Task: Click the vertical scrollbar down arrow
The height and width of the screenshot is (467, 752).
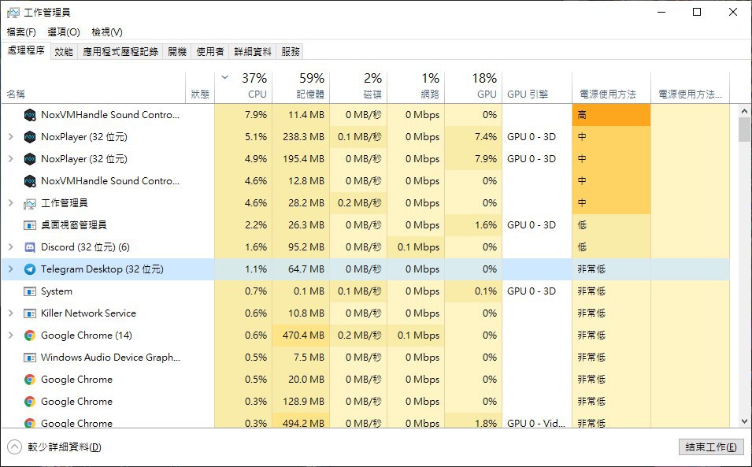Action: coord(744,421)
